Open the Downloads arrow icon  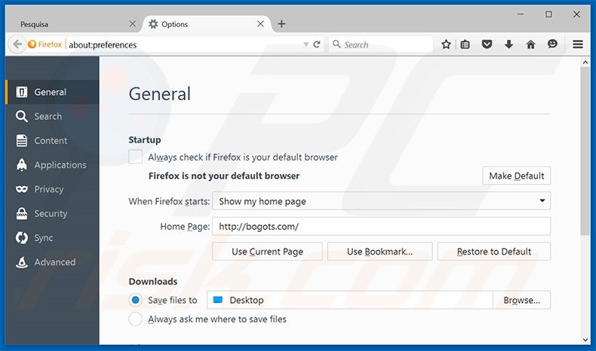[x=508, y=44]
